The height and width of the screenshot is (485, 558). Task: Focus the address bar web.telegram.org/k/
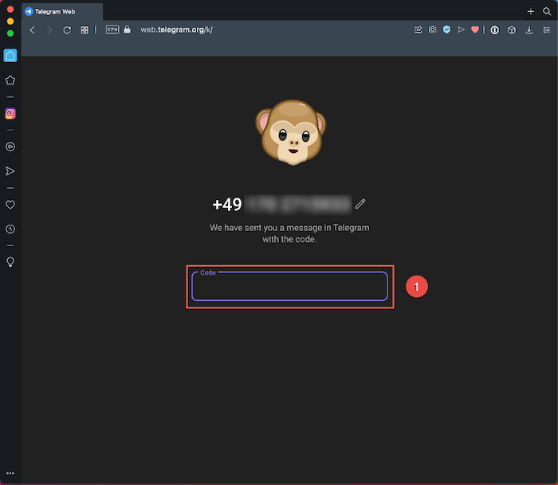176,30
